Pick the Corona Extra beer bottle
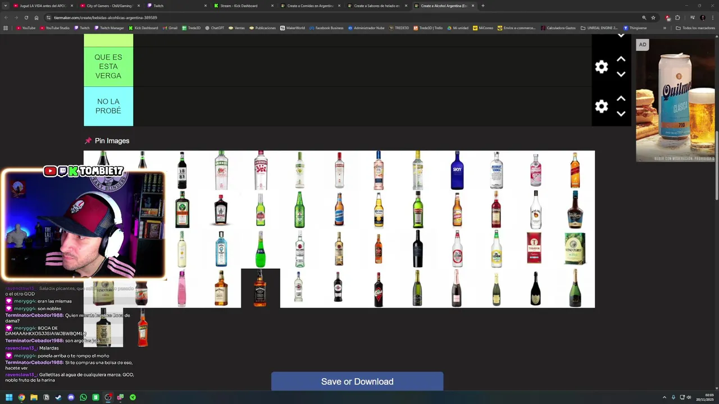719x404 pixels. (x=379, y=209)
